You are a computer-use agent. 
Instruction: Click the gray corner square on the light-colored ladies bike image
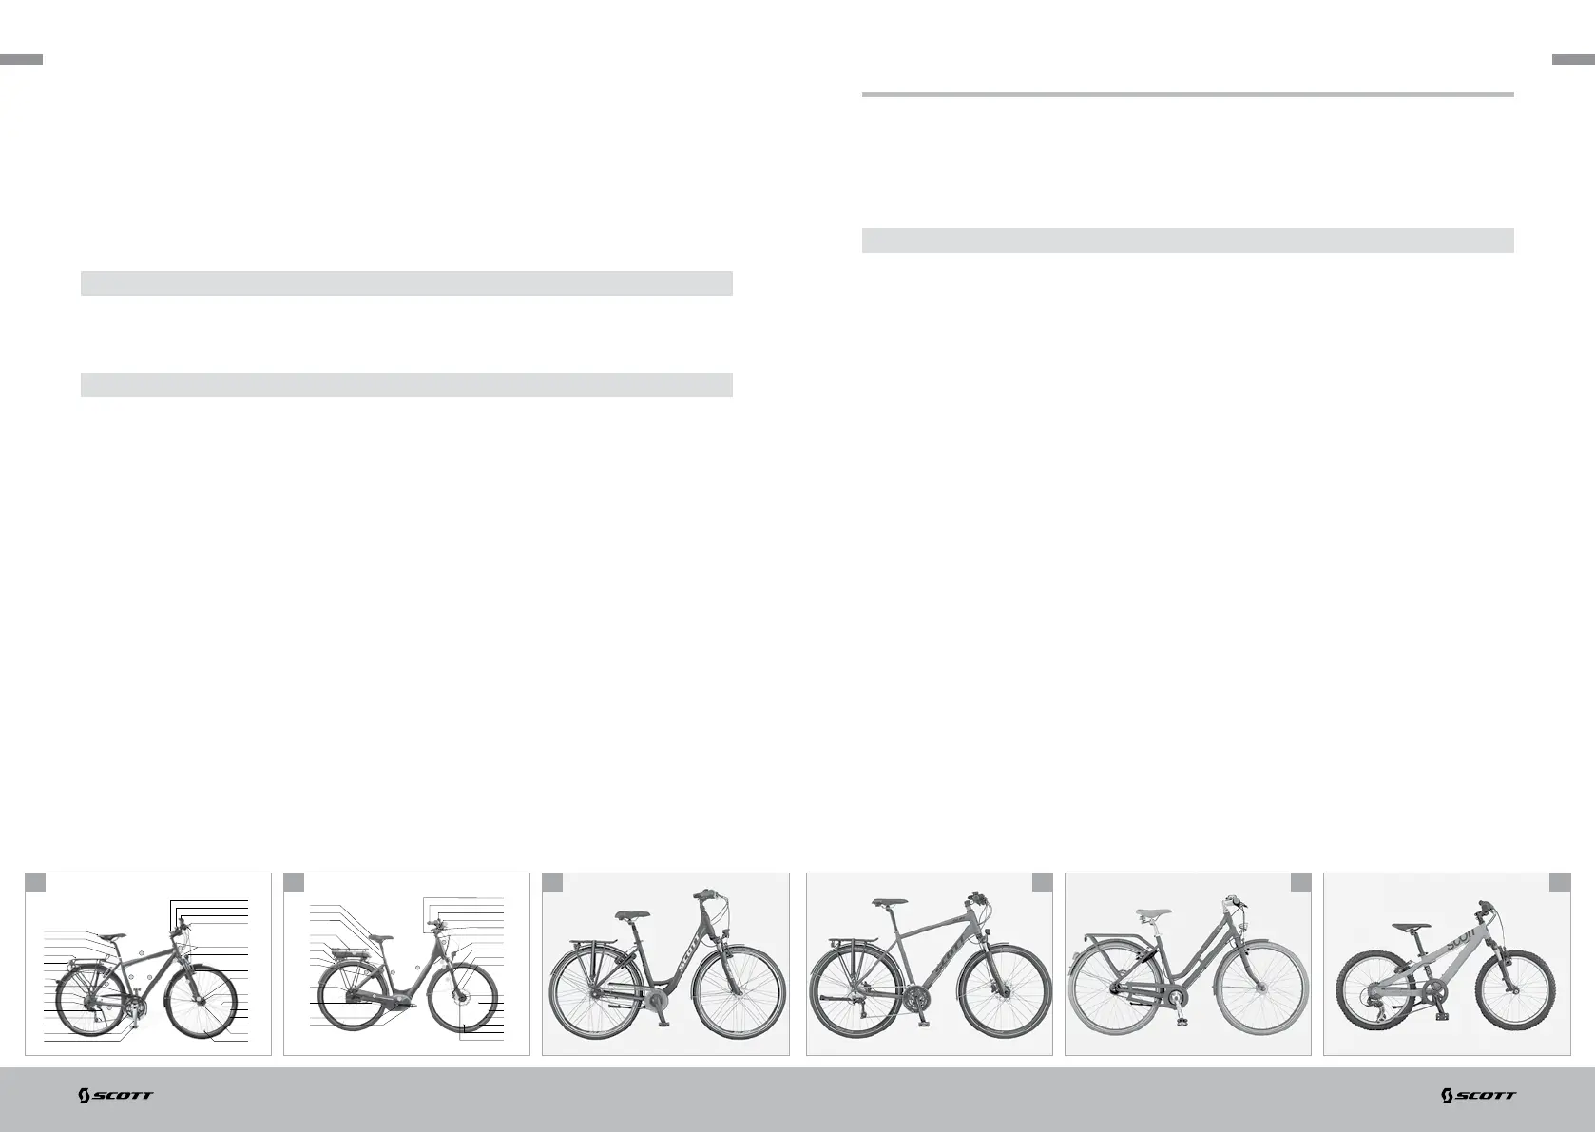1301,883
